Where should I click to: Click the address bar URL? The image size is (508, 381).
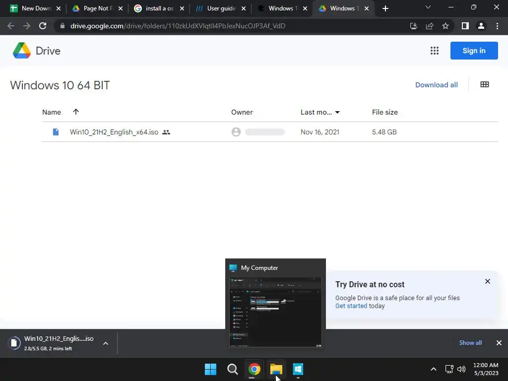(x=178, y=26)
